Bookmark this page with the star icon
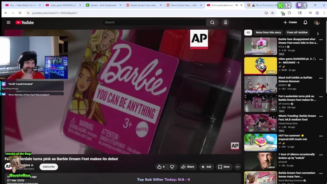 point(273,13)
